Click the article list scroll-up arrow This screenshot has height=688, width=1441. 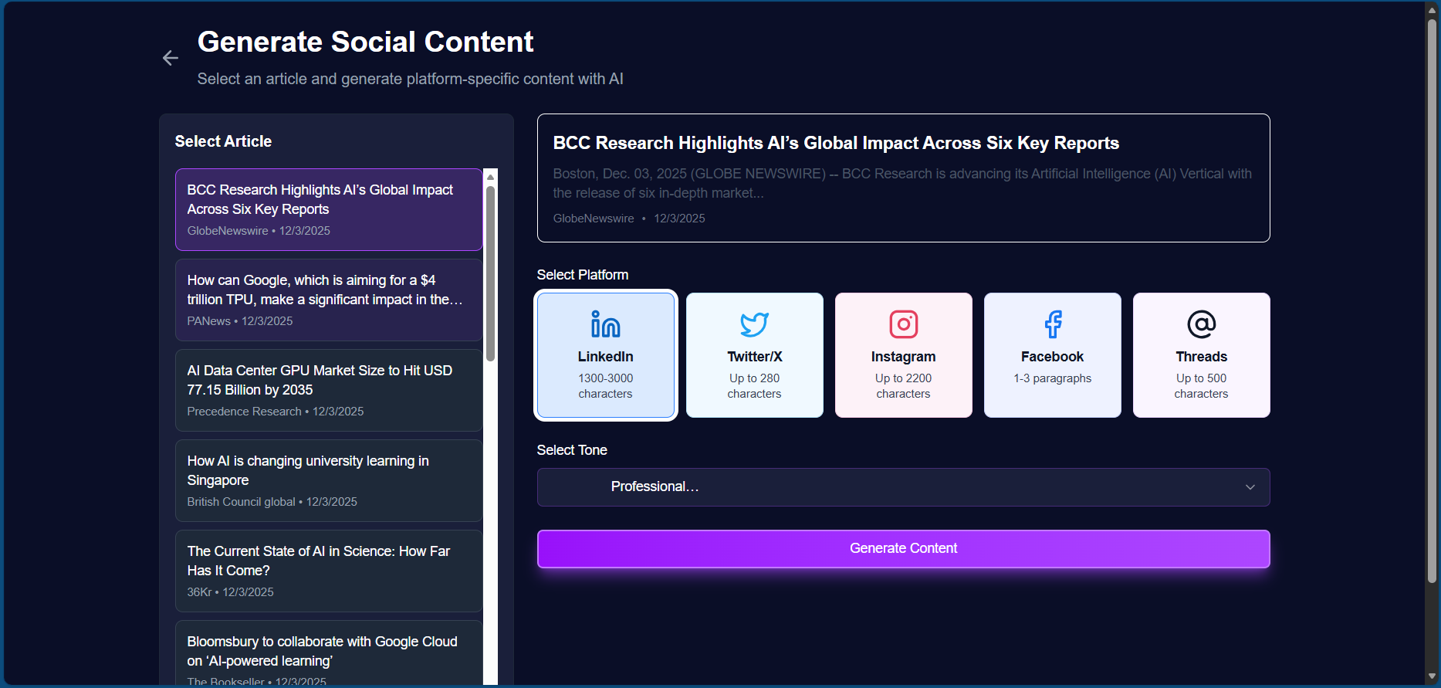coord(490,177)
